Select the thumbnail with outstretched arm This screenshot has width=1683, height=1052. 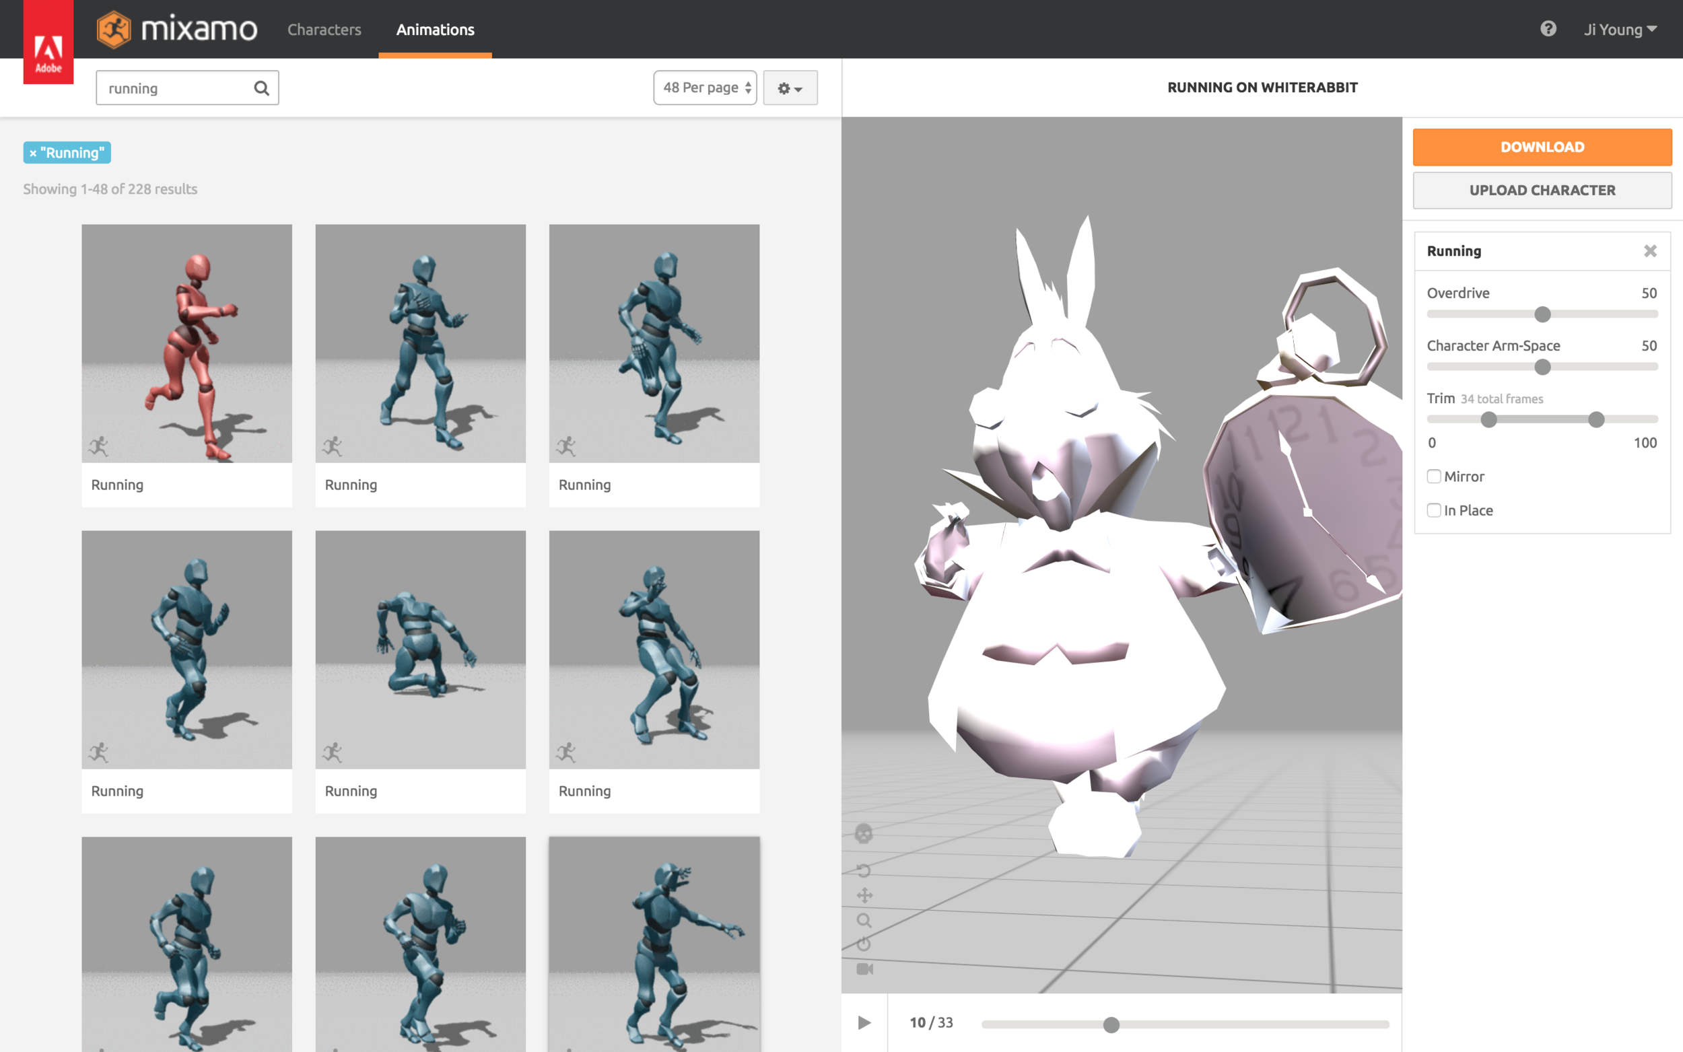(x=654, y=944)
